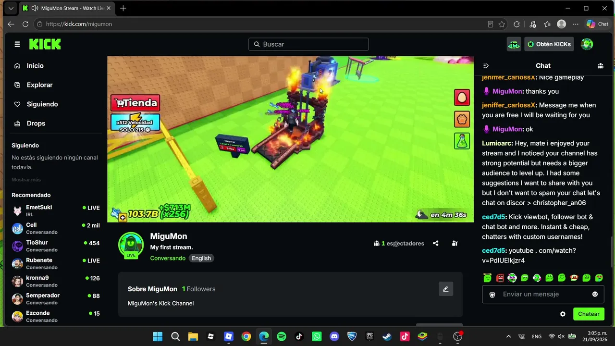The height and width of the screenshot is (346, 615).
Task: Click the chat panel scrollbar
Action: coord(612,251)
